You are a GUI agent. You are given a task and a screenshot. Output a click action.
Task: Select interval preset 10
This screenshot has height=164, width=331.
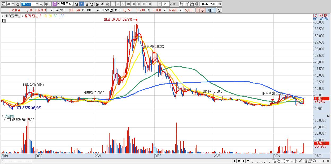pos(128,4)
